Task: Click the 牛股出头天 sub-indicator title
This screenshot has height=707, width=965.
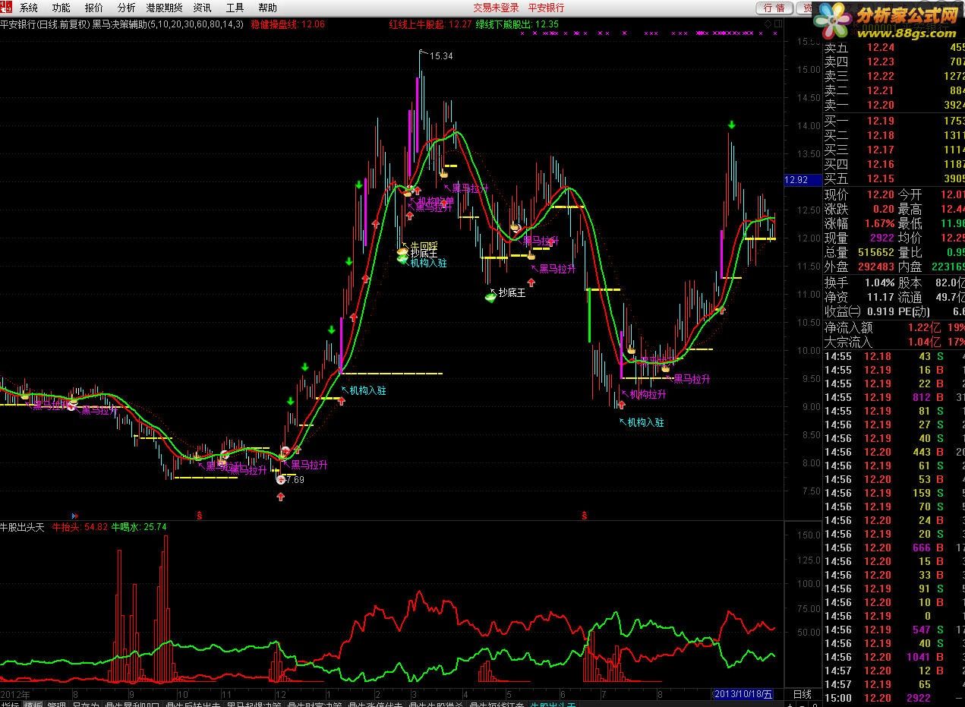Action: pyautogui.click(x=23, y=526)
